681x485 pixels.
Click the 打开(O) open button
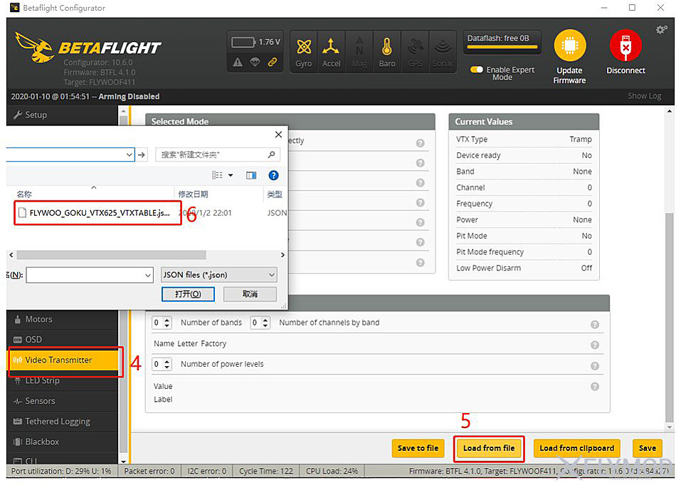click(x=188, y=294)
